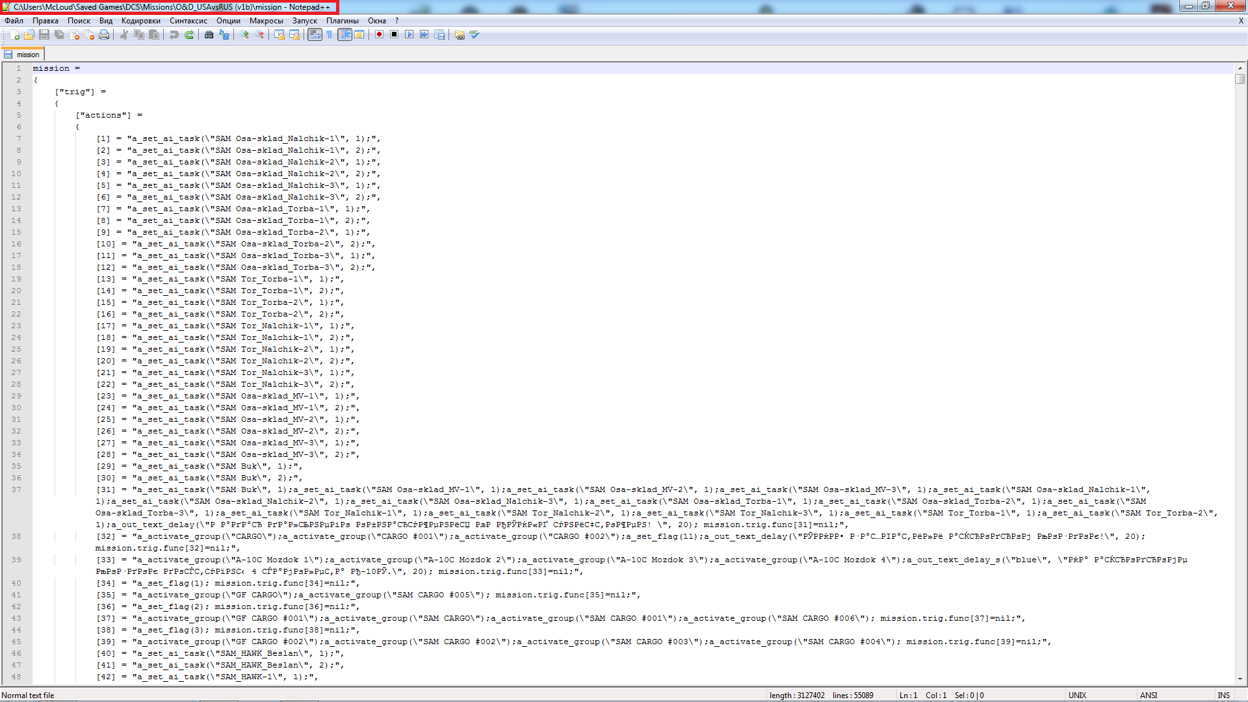Click the green Redo arrow icon
This screenshot has height=702, width=1248.
pyautogui.click(x=189, y=35)
